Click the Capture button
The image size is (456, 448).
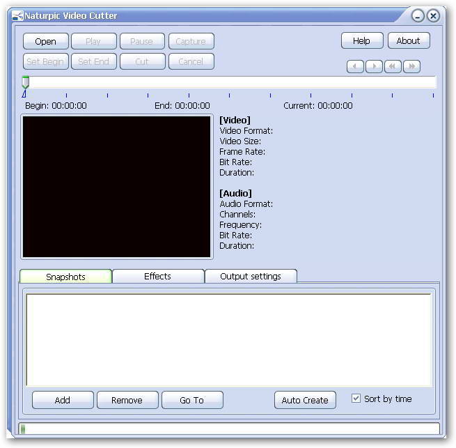pyautogui.click(x=191, y=41)
